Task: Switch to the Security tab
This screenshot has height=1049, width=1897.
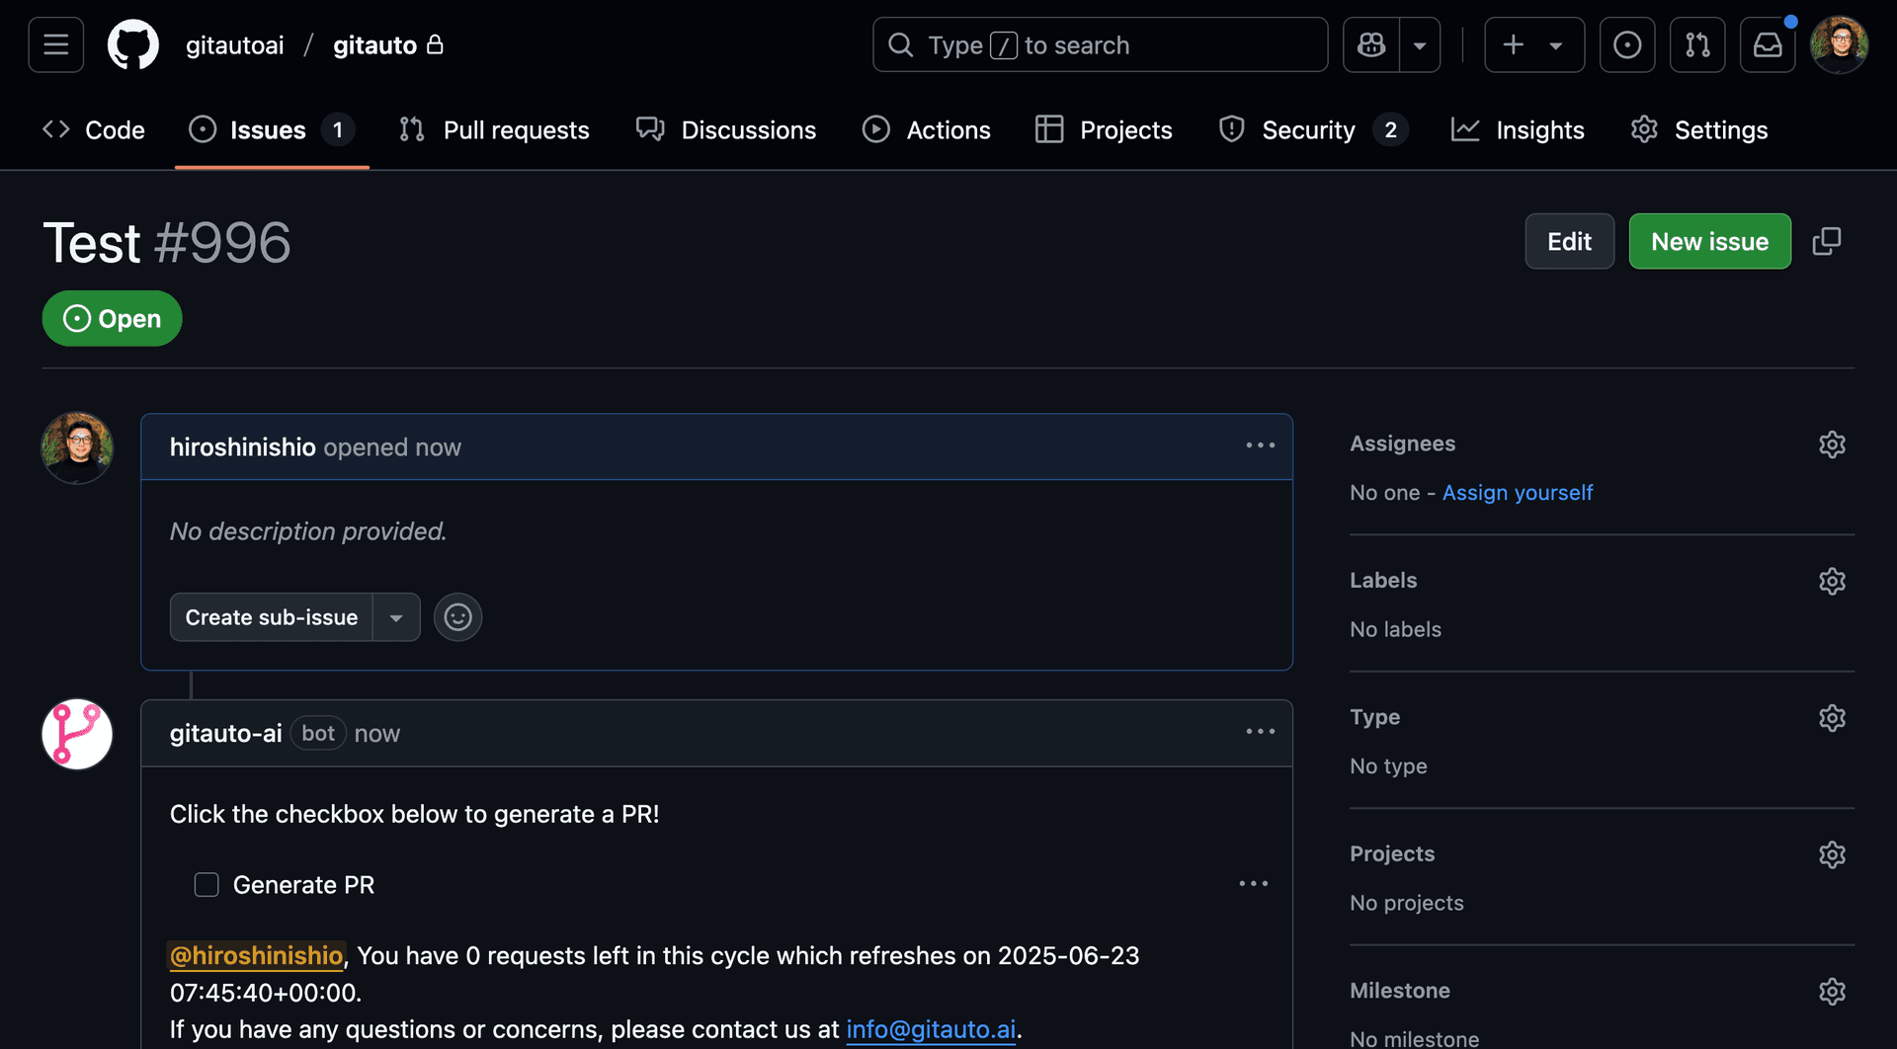Action: click(x=1313, y=129)
